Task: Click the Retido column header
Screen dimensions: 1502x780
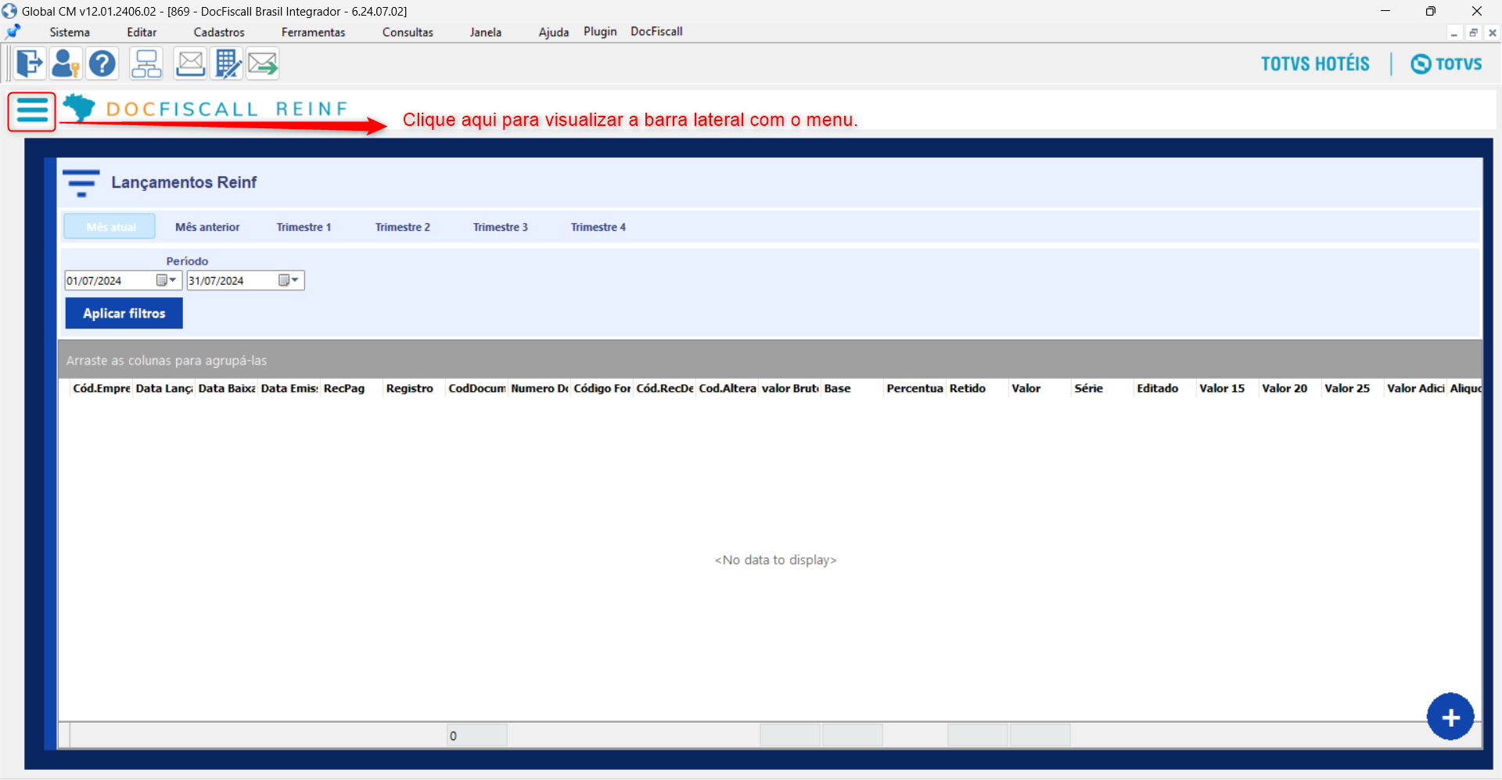Action: click(x=977, y=388)
